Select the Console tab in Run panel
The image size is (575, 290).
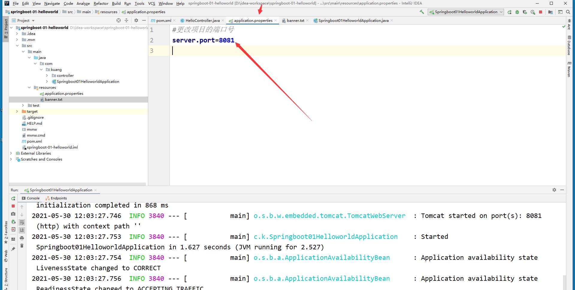coord(31,198)
